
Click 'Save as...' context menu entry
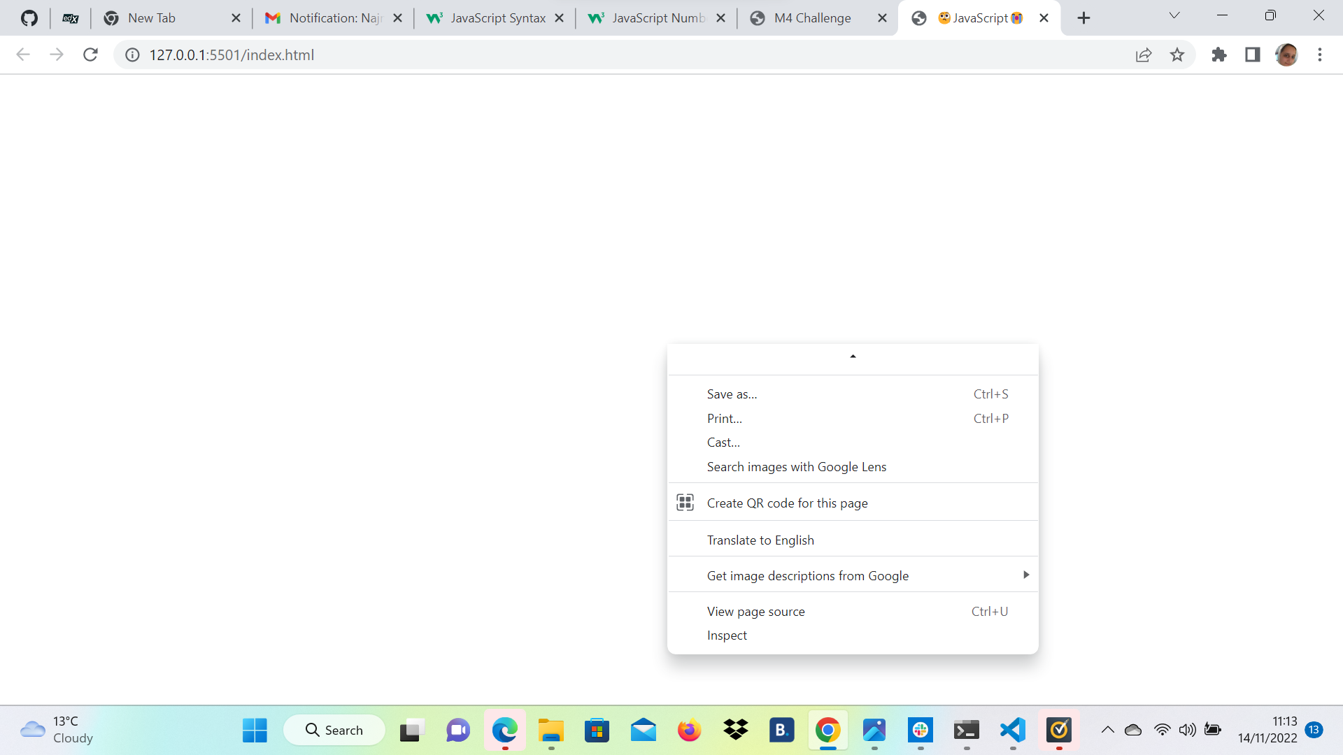pyautogui.click(x=732, y=394)
